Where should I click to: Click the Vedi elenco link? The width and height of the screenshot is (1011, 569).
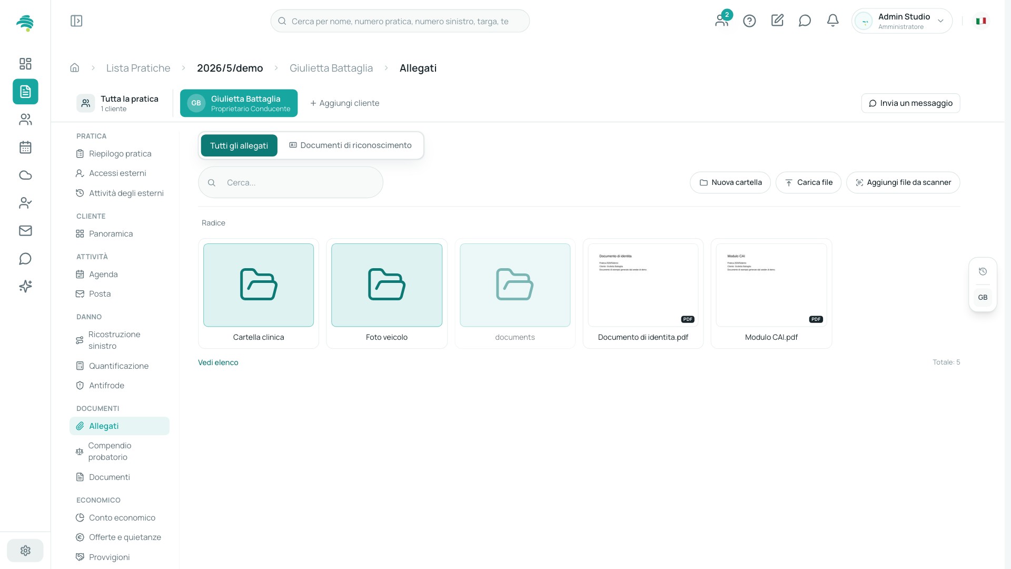tap(218, 362)
